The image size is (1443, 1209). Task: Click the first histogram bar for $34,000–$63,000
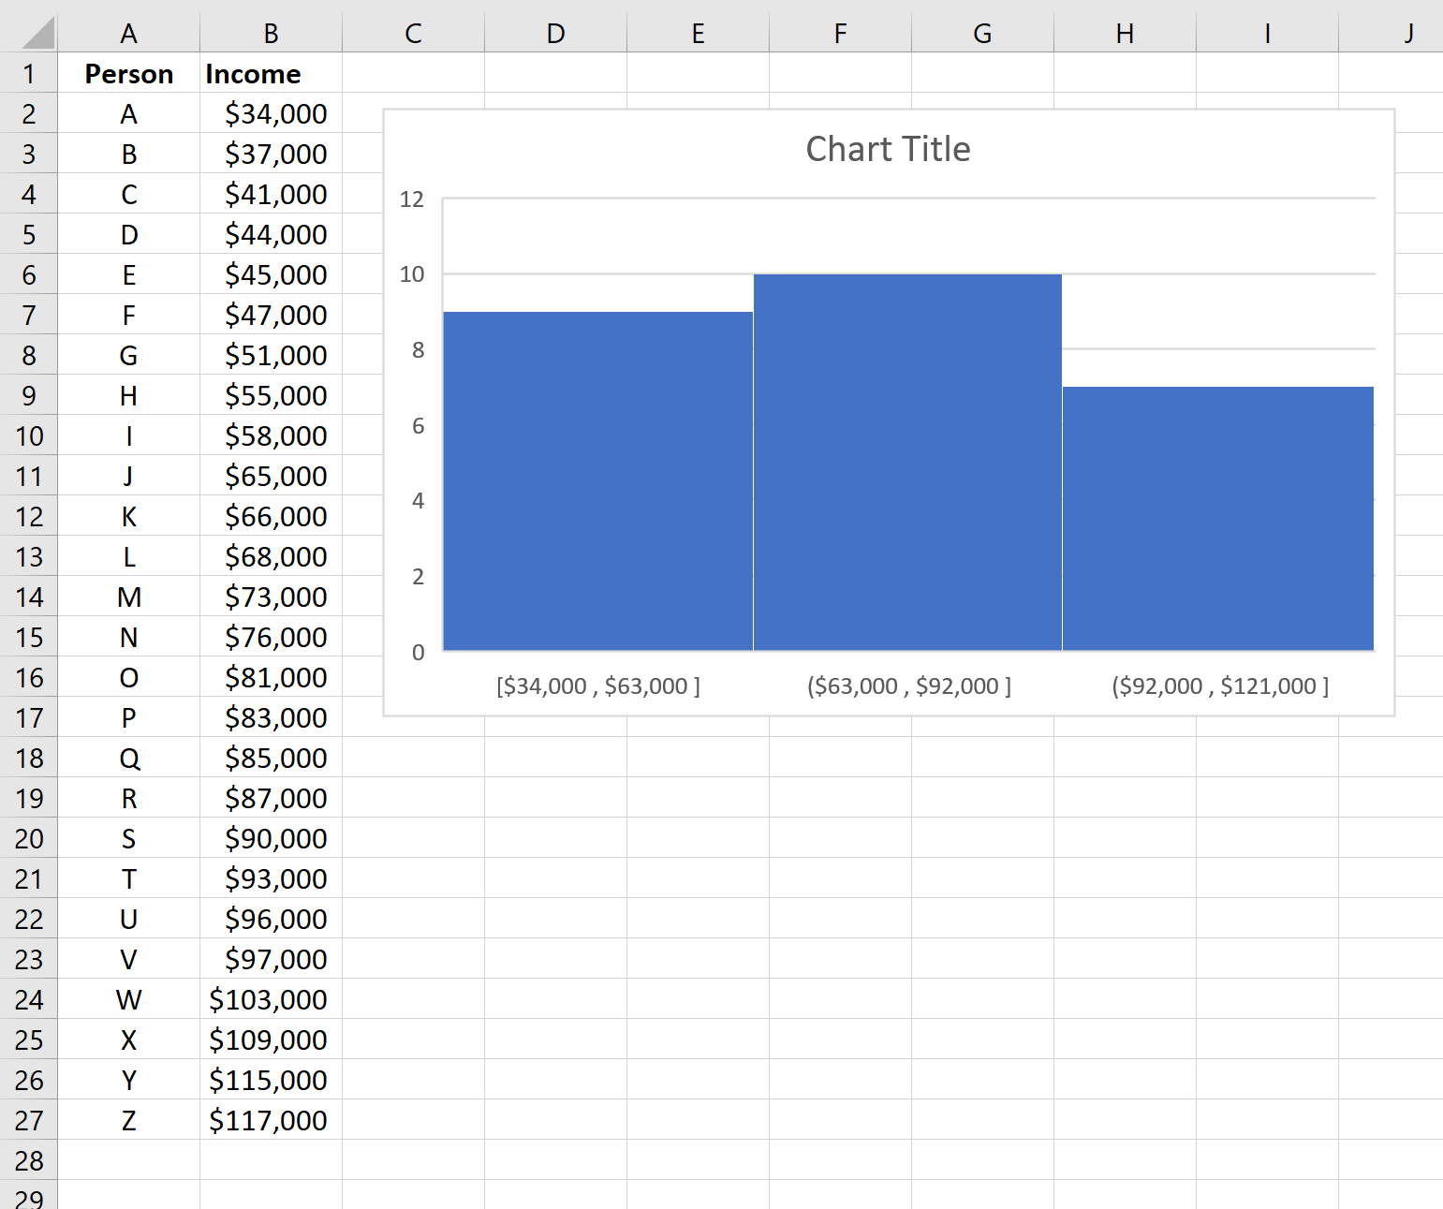(x=597, y=481)
